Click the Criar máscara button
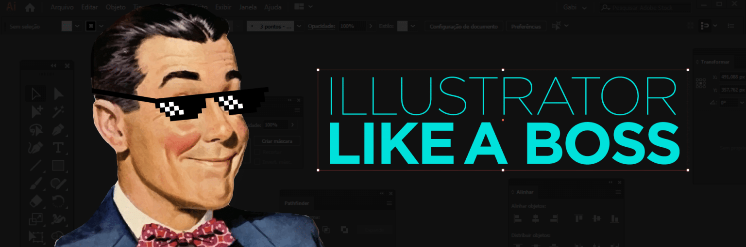 [x=277, y=141]
